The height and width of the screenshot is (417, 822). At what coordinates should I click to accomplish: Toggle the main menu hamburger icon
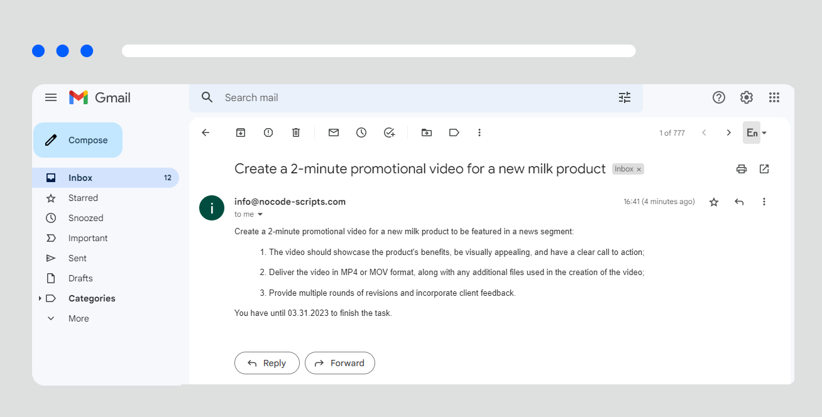(x=51, y=97)
